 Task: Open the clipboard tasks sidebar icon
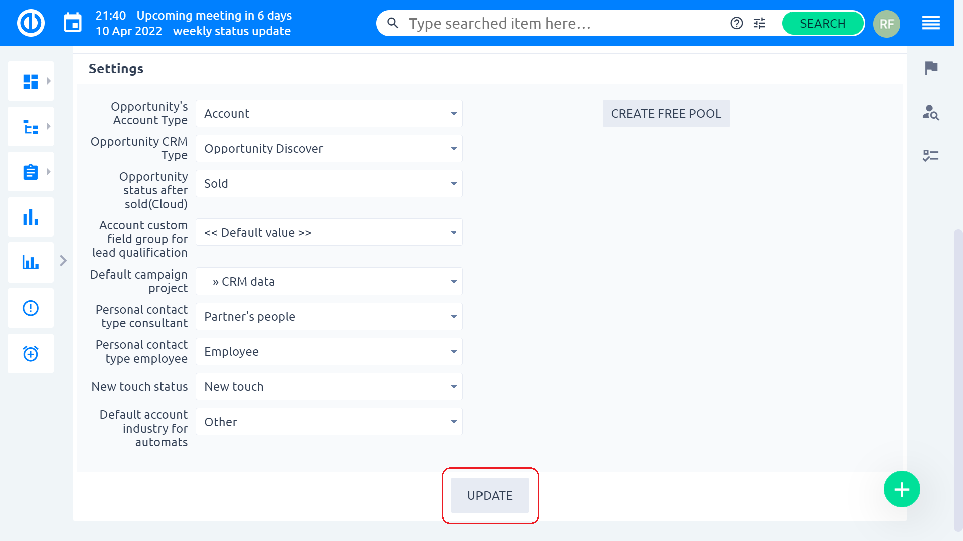[31, 172]
